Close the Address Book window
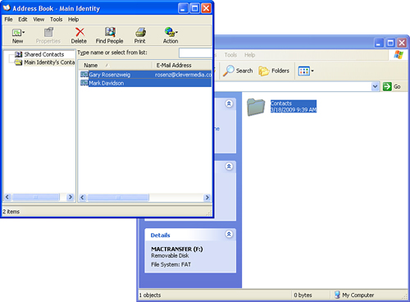This screenshot has width=410, height=302. [x=207, y=8]
